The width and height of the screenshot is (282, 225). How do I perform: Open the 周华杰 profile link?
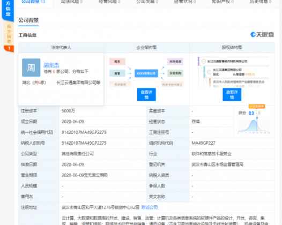(x=51, y=65)
